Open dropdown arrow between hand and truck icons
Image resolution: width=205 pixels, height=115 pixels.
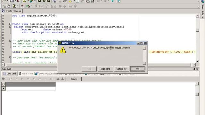tap(18, 6)
